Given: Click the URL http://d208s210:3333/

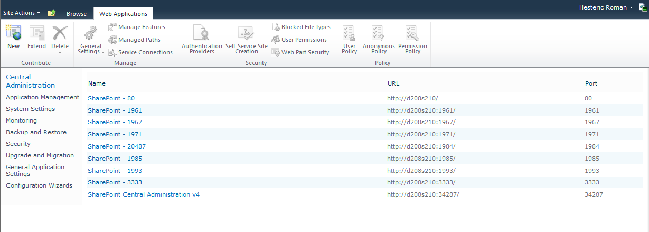Looking at the screenshot, I should pos(421,182).
